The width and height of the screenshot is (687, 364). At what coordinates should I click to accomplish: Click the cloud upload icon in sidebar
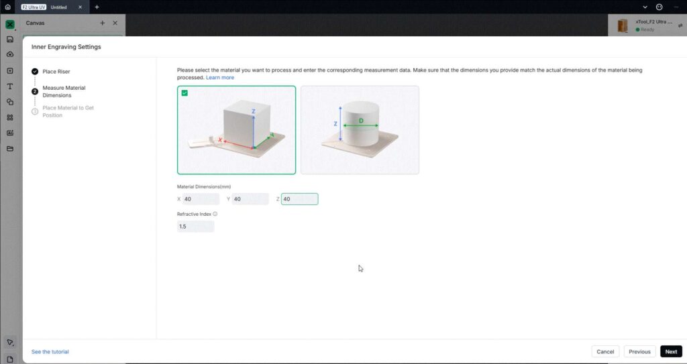tap(10, 54)
